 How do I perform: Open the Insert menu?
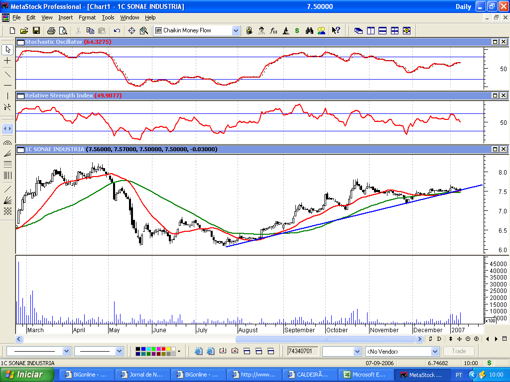pos(65,17)
